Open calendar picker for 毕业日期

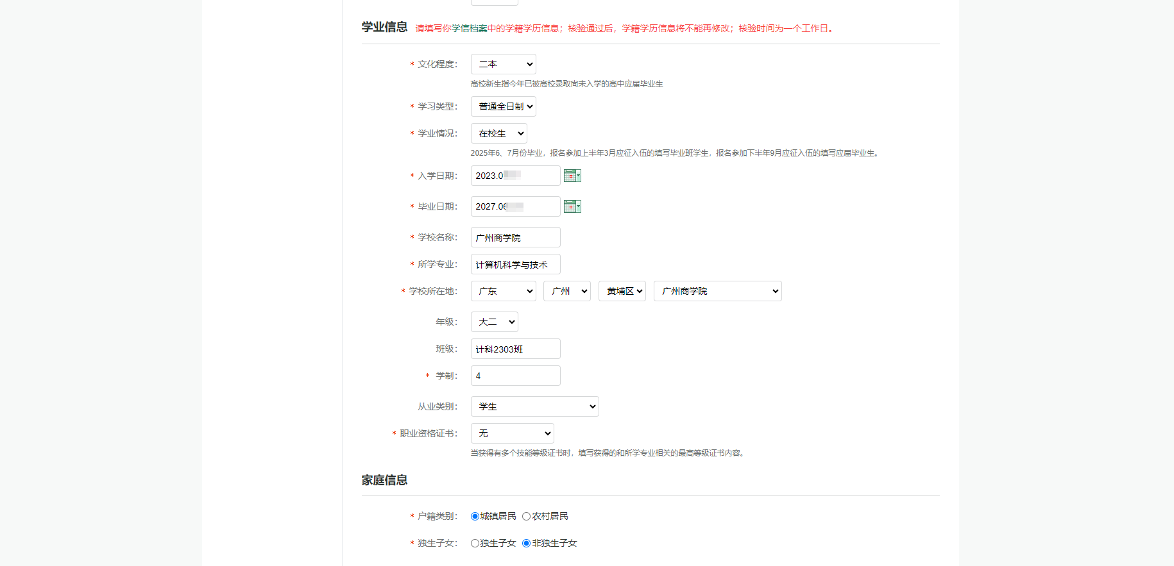(572, 206)
